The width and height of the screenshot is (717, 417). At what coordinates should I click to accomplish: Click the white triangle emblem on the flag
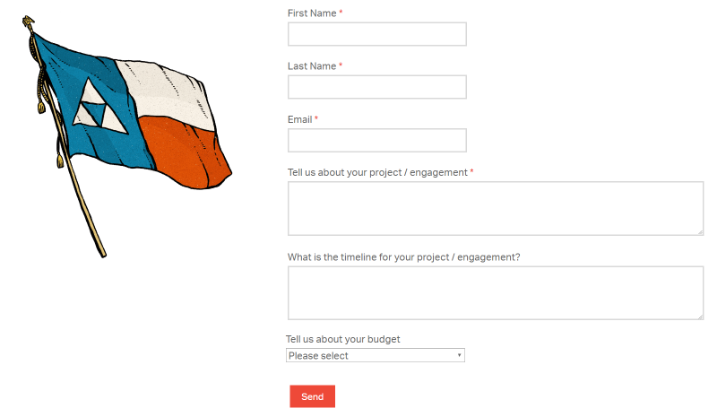(98, 109)
